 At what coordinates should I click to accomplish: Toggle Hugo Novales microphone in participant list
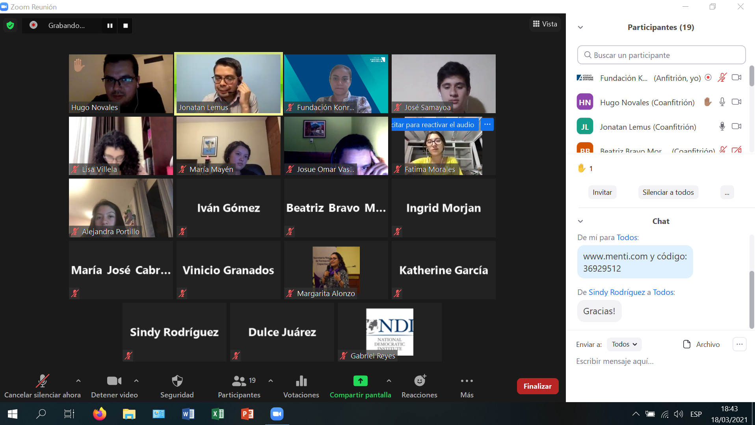tap(722, 102)
